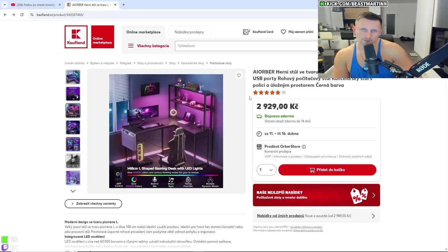Screen dimensions: 448x252
Task: Open a new browser tab with the plus icon
Action: [124, 5]
